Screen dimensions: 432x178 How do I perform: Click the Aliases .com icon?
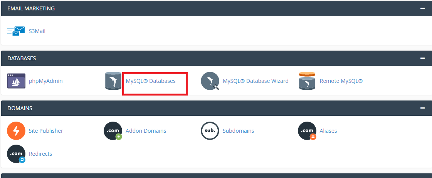pyautogui.click(x=307, y=131)
